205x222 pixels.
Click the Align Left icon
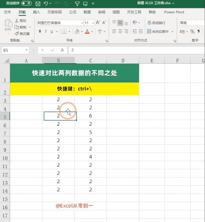tap(114, 31)
